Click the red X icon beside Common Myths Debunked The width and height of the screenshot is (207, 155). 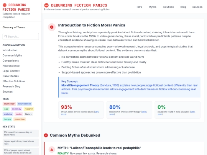[x=46, y=135]
